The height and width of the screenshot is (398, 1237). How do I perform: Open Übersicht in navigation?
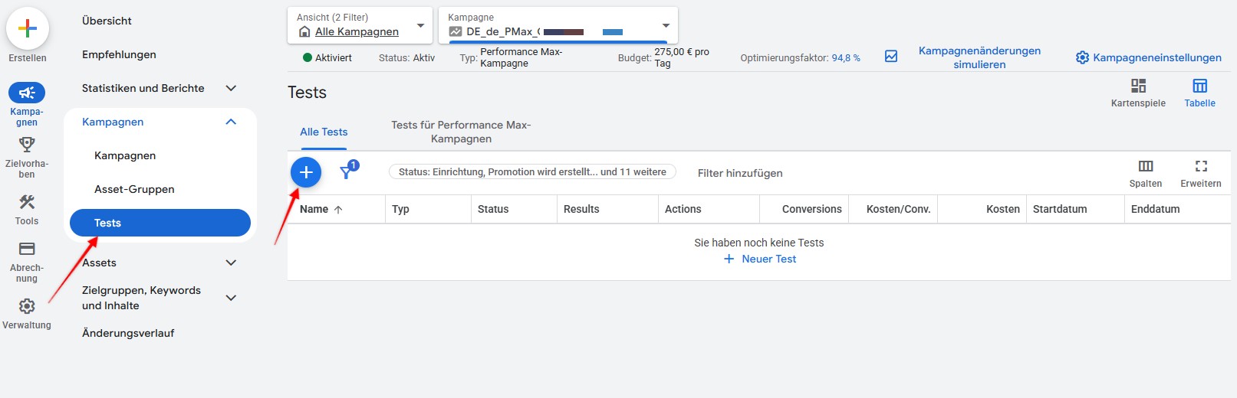tap(107, 21)
